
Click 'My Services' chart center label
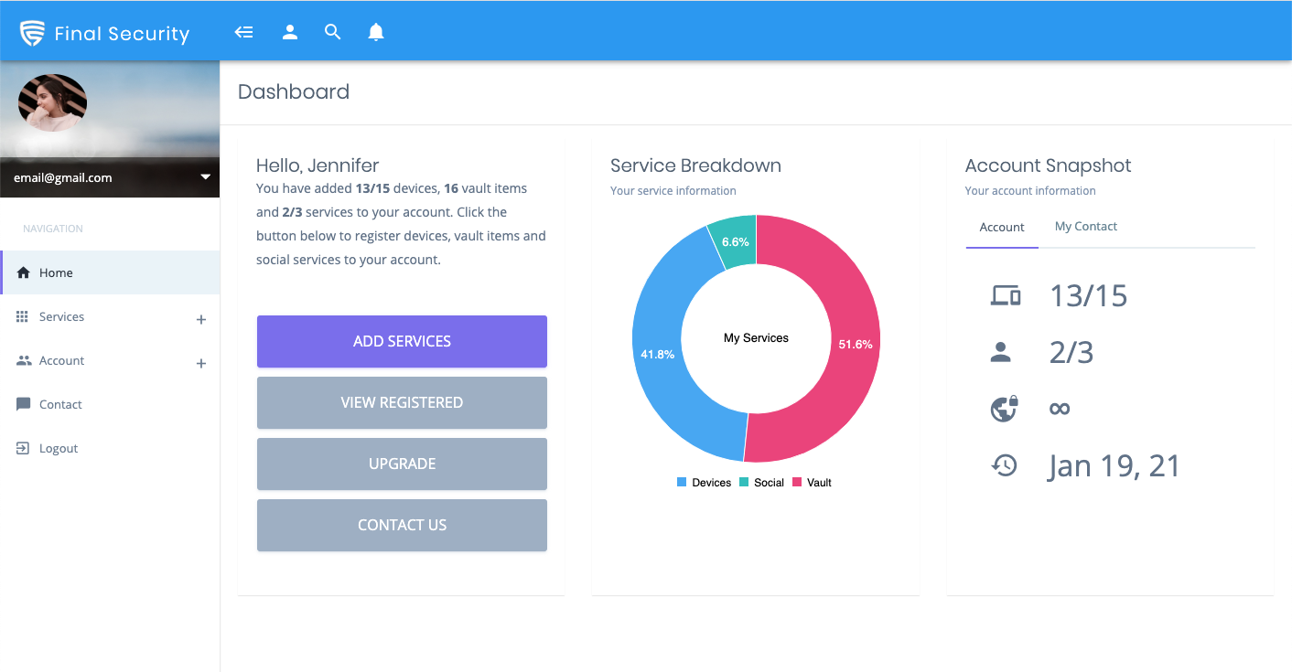coord(756,337)
